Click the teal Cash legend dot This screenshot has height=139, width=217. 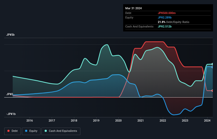(x=46, y=131)
